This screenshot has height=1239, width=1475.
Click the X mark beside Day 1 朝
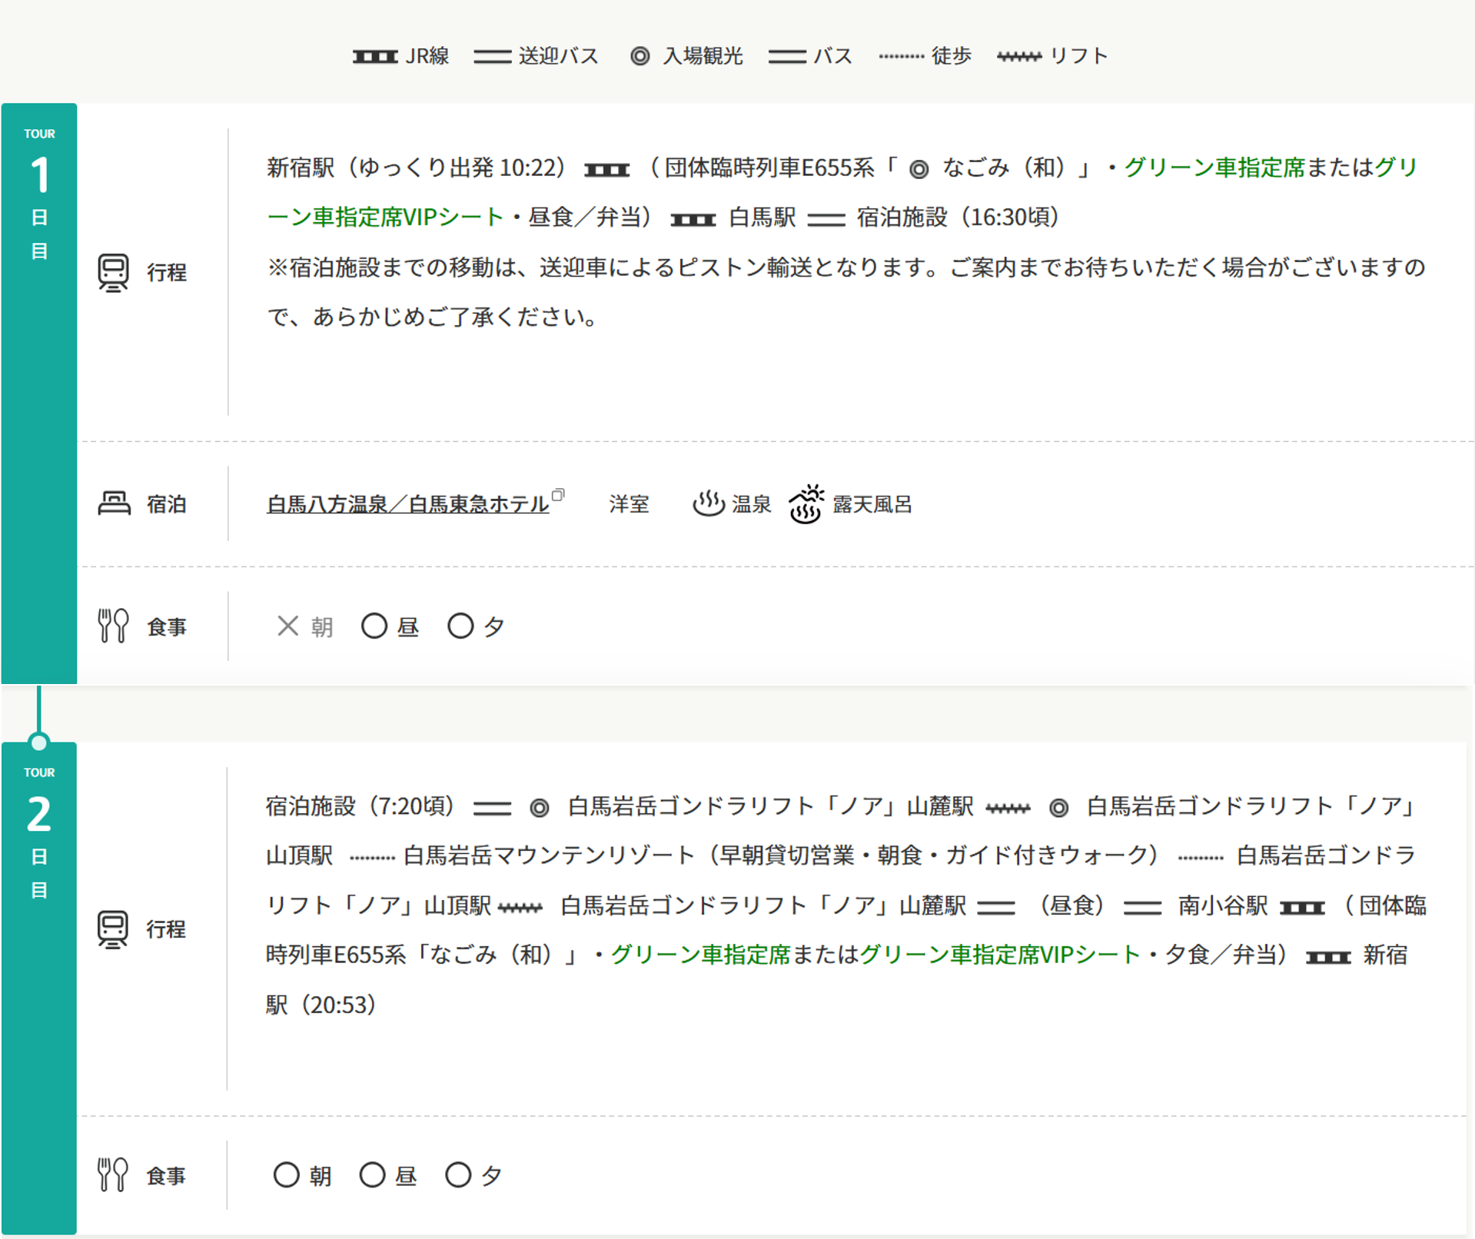(287, 626)
